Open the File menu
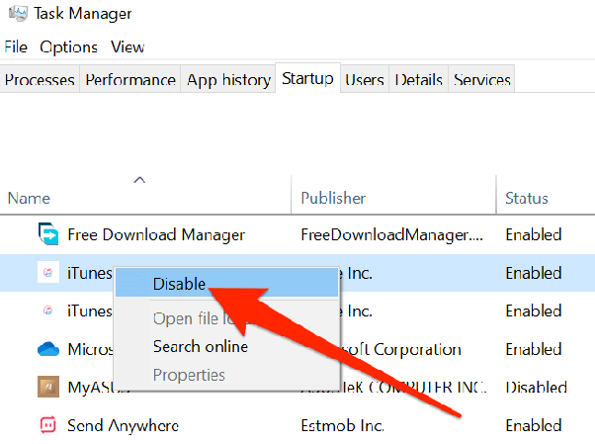Image resolution: width=595 pixels, height=444 pixels. (x=16, y=46)
